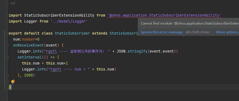Click the fold end marker at the final brace
The width and height of the screenshot is (239, 101).
pyautogui.click(x=7, y=87)
